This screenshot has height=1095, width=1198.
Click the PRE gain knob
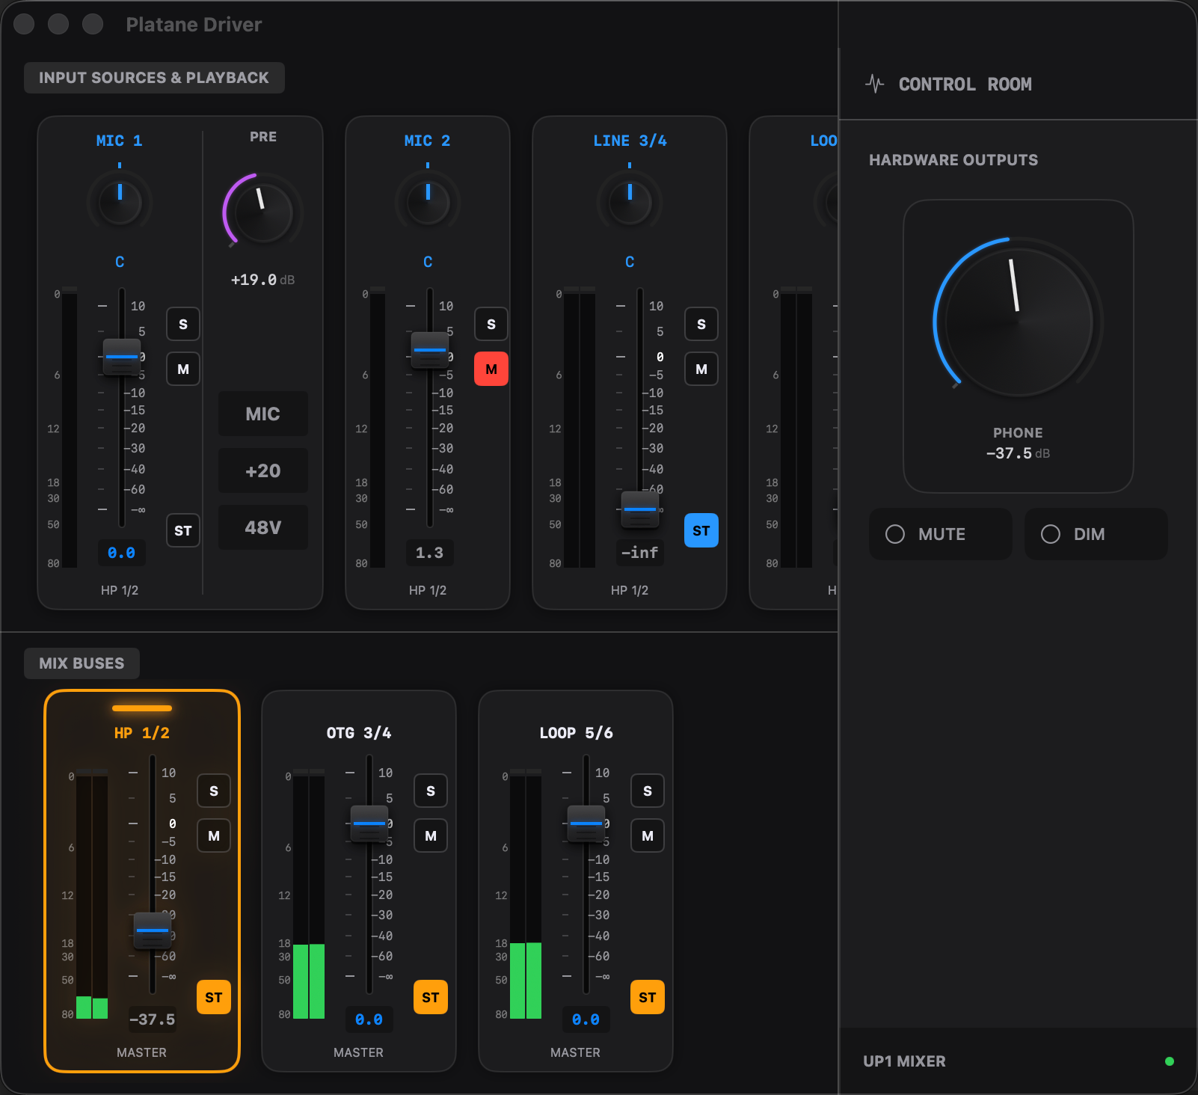point(262,212)
